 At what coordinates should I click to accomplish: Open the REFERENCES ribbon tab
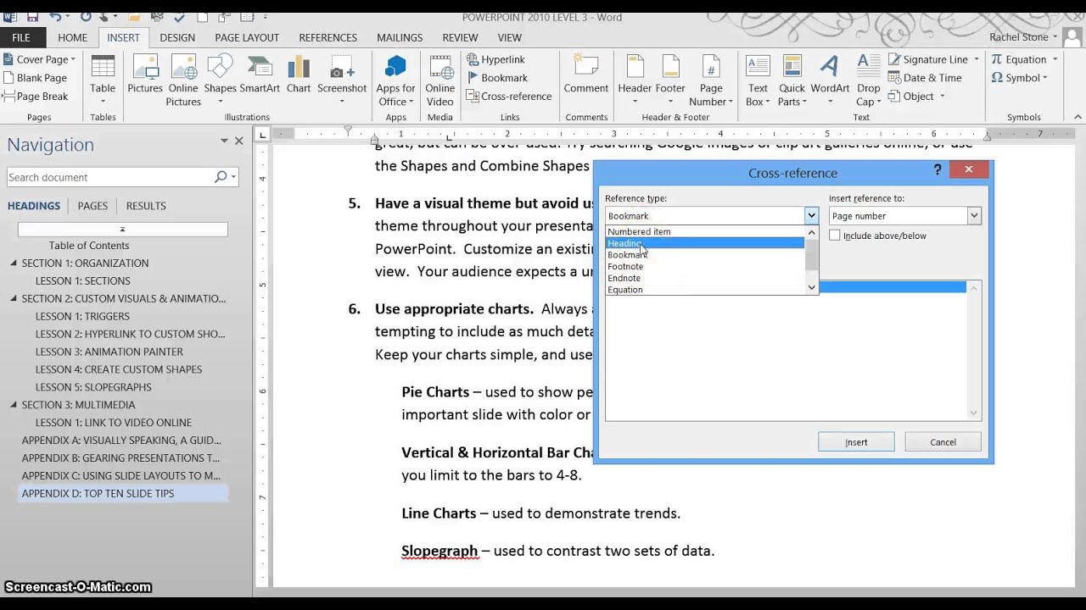pos(328,37)
